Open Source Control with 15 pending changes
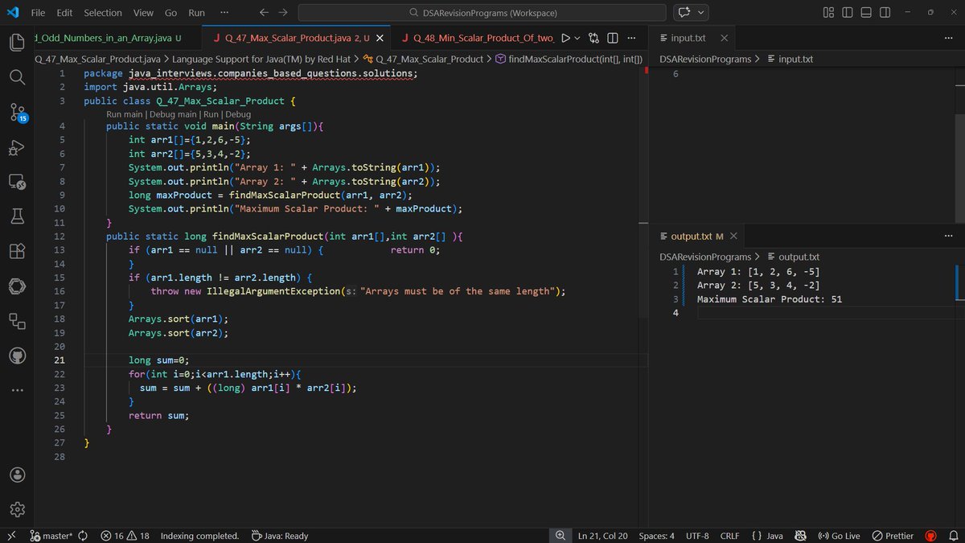Screen dimensions: 965x543 pos(18,112)
